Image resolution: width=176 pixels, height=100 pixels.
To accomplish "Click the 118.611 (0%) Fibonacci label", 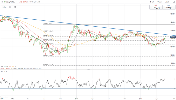I will coord(48,24).
